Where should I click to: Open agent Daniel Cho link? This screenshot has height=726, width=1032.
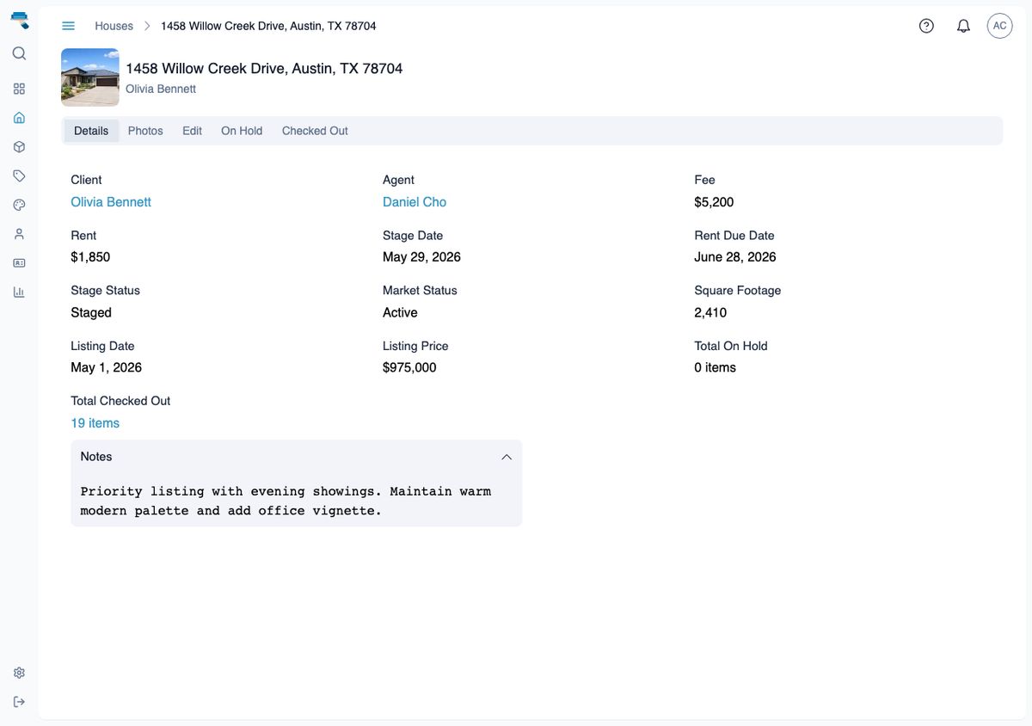415,202
